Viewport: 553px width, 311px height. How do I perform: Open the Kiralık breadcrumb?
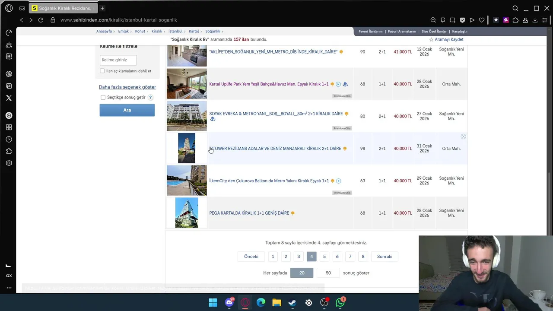[157, 32]
